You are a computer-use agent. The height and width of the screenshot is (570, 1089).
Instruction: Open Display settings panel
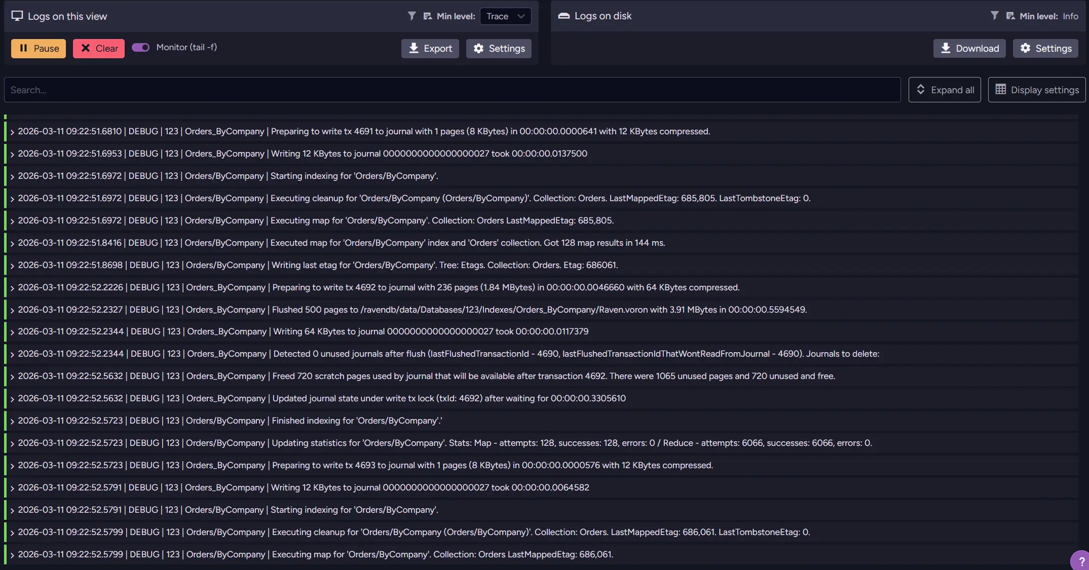[x=1036, y=90]
